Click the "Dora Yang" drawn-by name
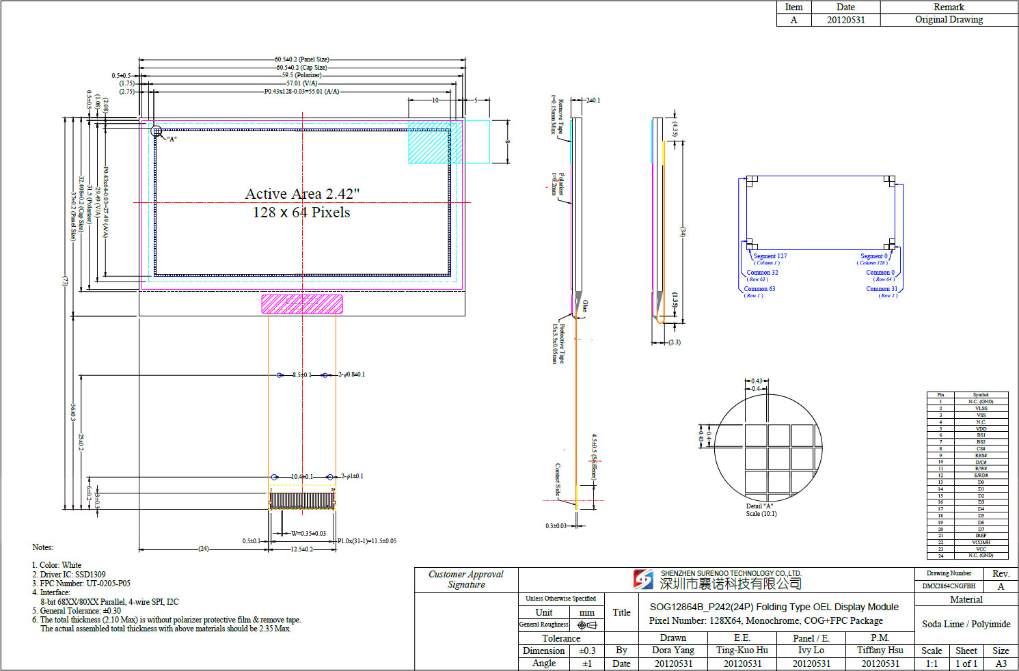1019x671 pixels. [x=673, y=651]
